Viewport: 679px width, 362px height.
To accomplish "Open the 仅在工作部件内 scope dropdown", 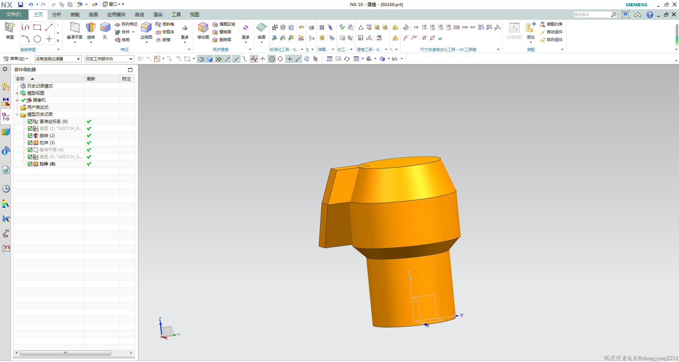I will pos(109,59).
